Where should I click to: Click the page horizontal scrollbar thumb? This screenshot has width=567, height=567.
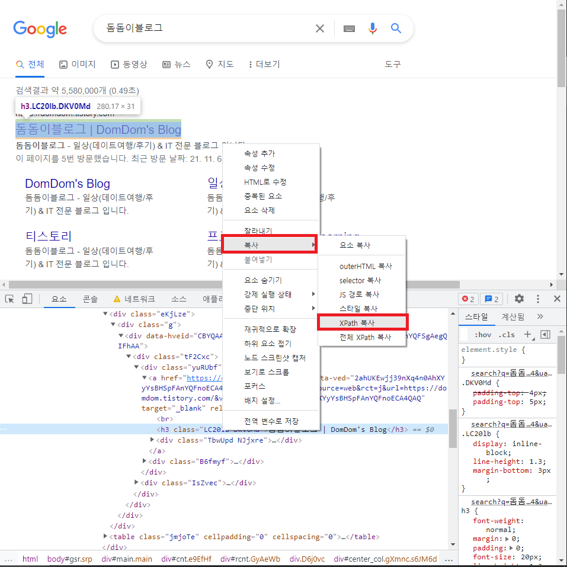coord(234,284)
